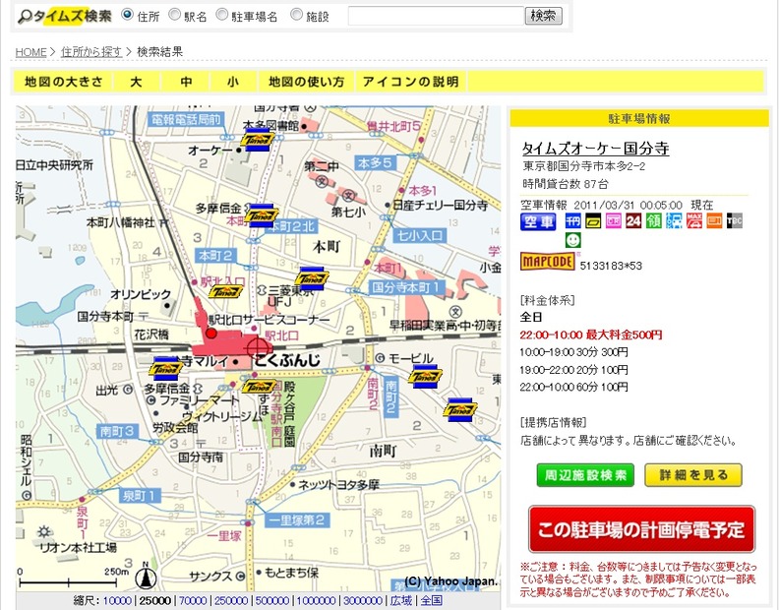Screen dimensions: 779x610
Task: Click the pink CR credit card icon
Action: click(614, 220)
